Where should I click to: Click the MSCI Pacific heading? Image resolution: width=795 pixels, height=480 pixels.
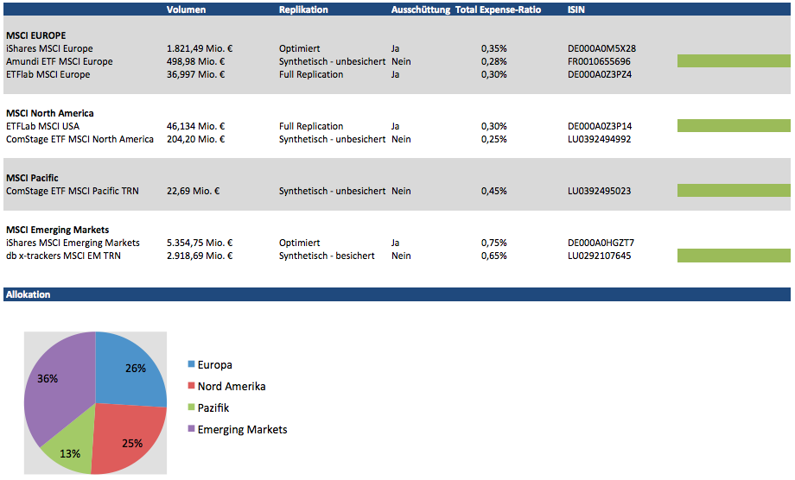(x=32, y=178)
